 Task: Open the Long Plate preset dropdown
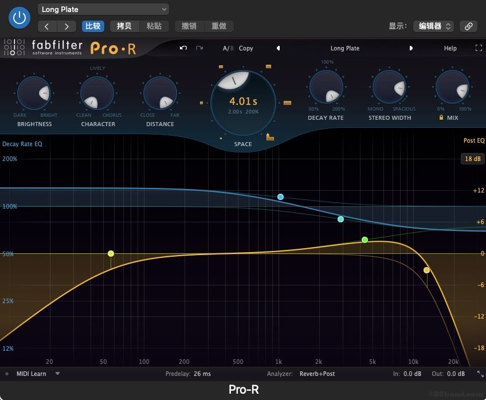point(103,9)
